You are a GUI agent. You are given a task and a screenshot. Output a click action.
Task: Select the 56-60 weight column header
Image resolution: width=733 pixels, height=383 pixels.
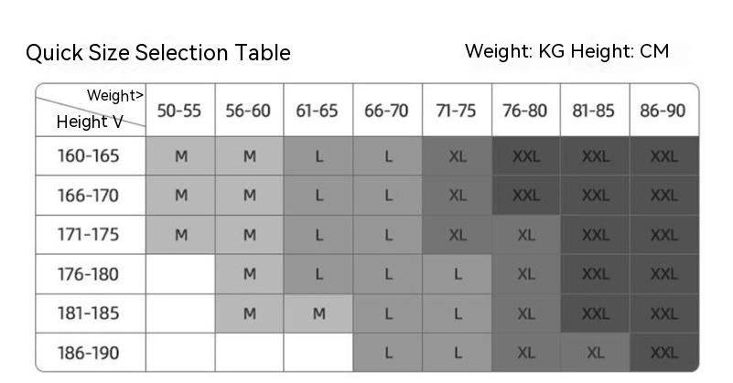point(249,111)
